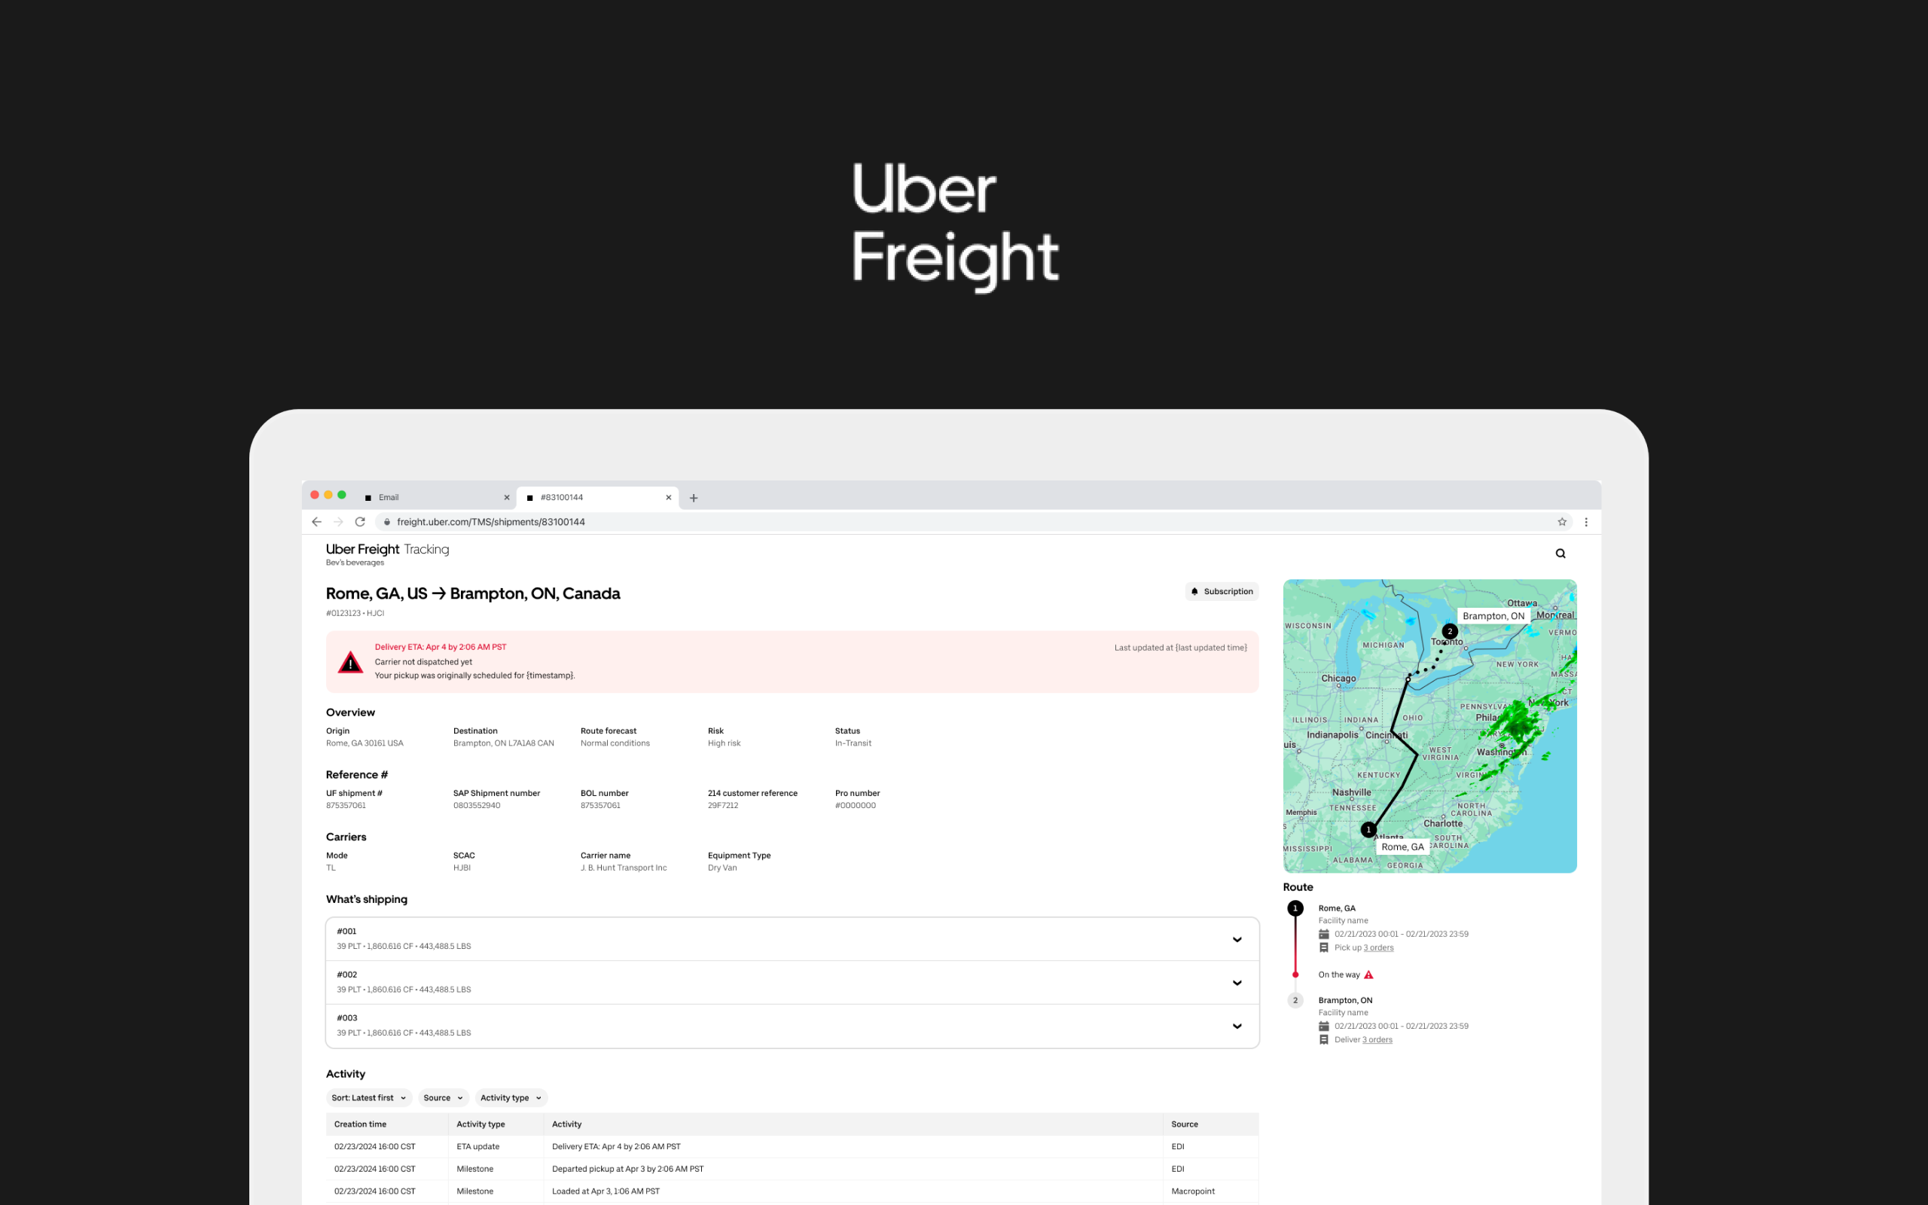
Task: Click the browser back arrow
Action: (316, 522)
